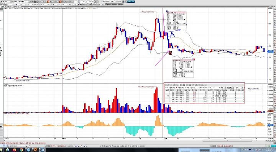Launch Firefox from the taskbar
276x152 pixels.
(x=15, y=150)
